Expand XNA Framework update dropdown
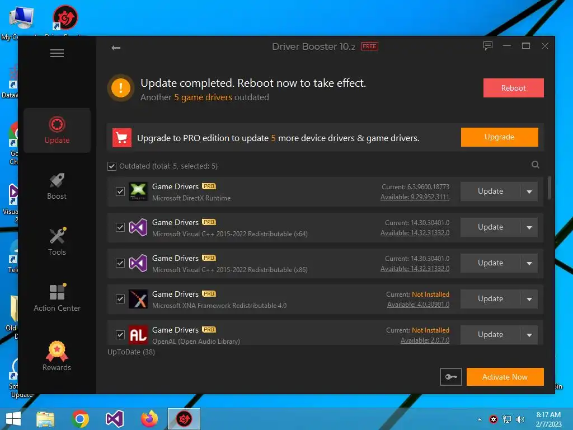 pos(529,299)
